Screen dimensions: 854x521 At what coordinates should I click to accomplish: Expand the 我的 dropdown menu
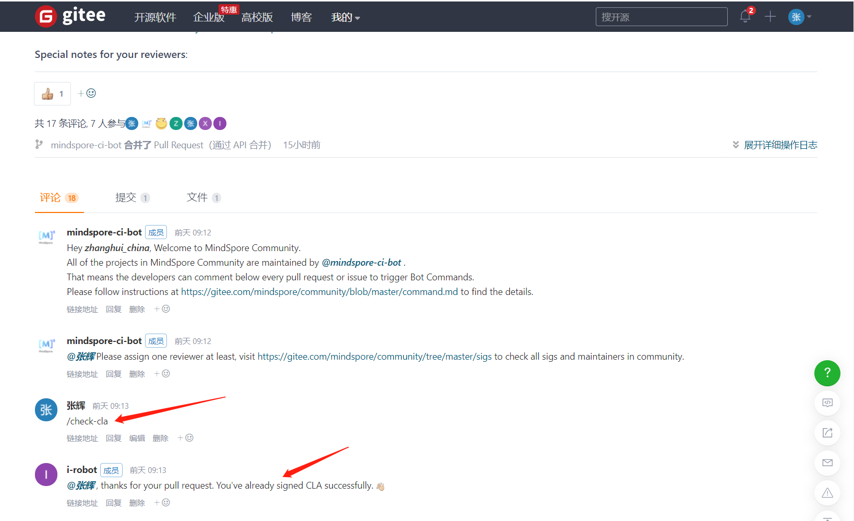[345, 17]
